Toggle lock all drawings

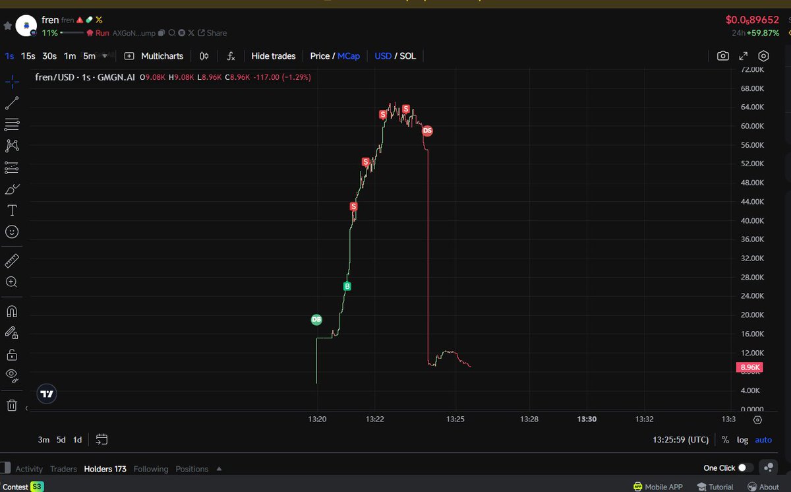pos(12,355)
